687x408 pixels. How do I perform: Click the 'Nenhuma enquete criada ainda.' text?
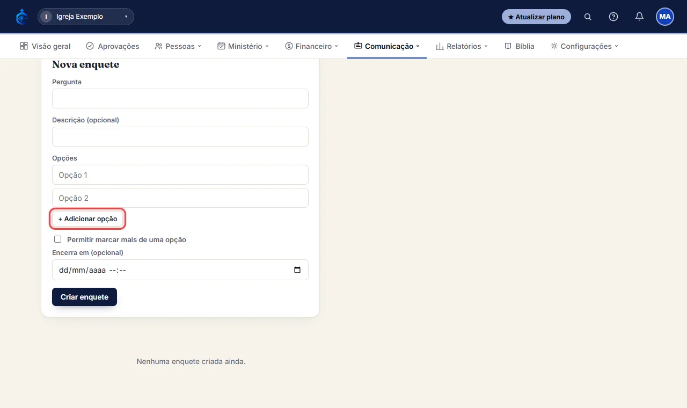pos(191,362)
